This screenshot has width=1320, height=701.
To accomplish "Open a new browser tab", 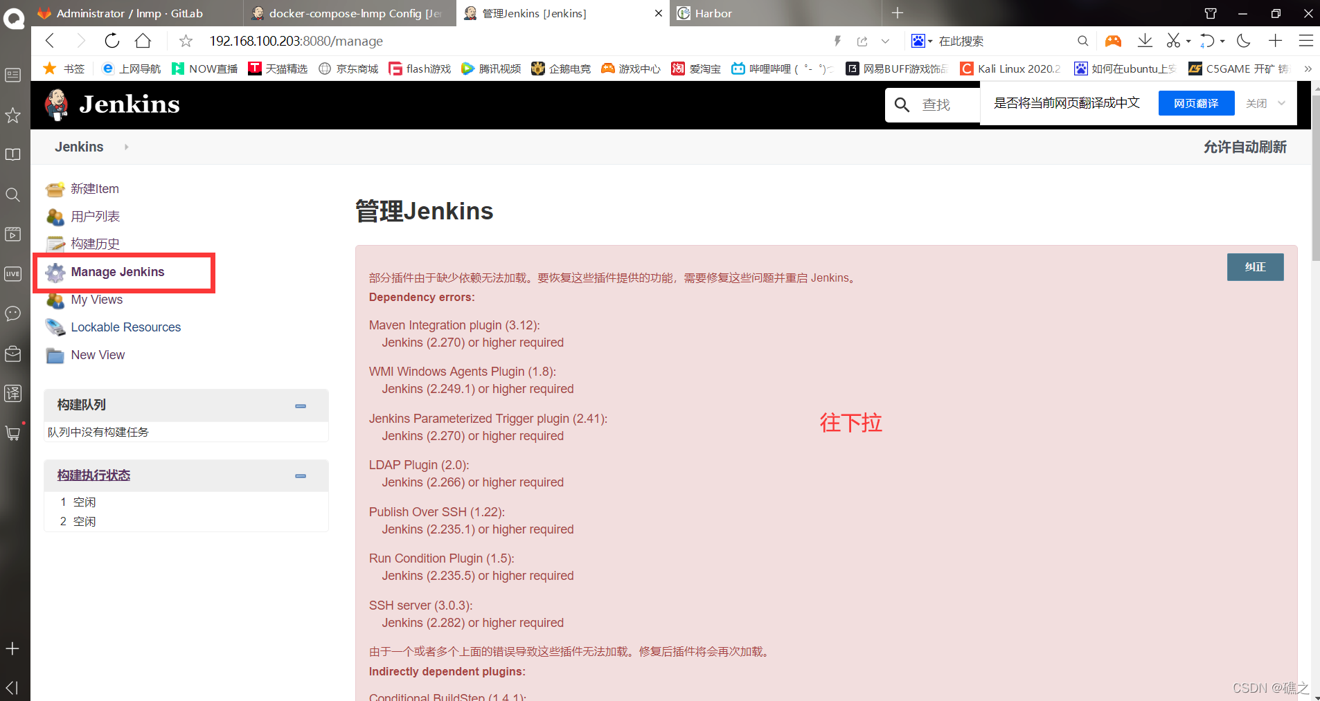I will click(x=898, y=13).
